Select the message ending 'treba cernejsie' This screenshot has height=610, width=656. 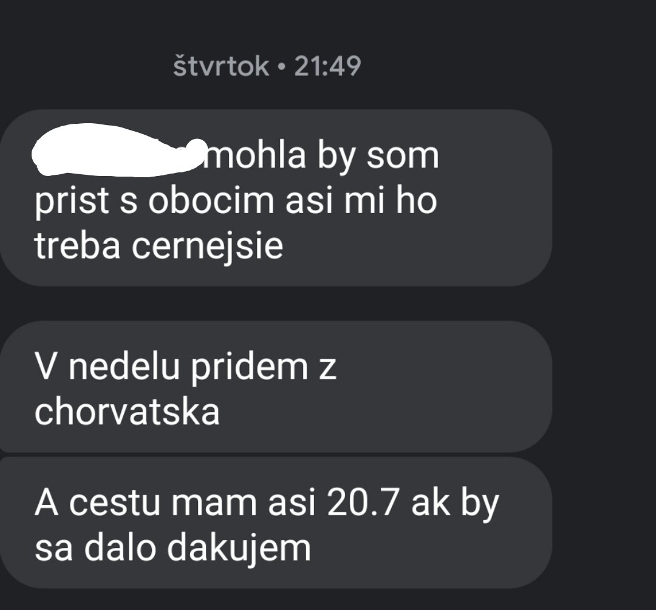276,198
